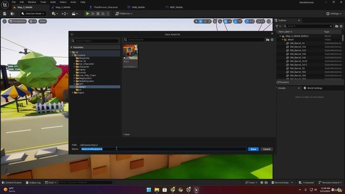Open the Outliner filter dropdown
345x194 pixels.
(278, 26)
